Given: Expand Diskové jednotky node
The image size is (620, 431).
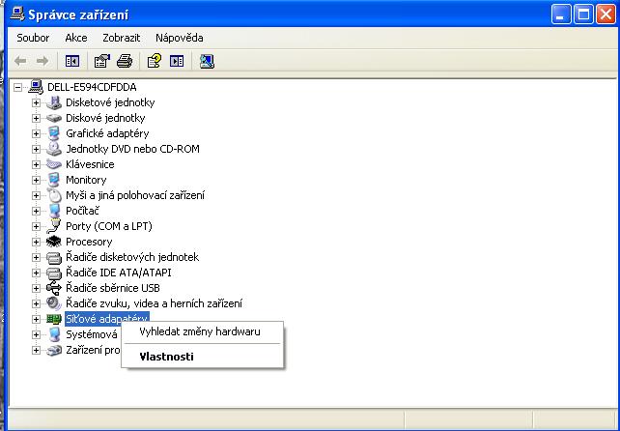Looking at the screenshot, I should pos(36,118).
